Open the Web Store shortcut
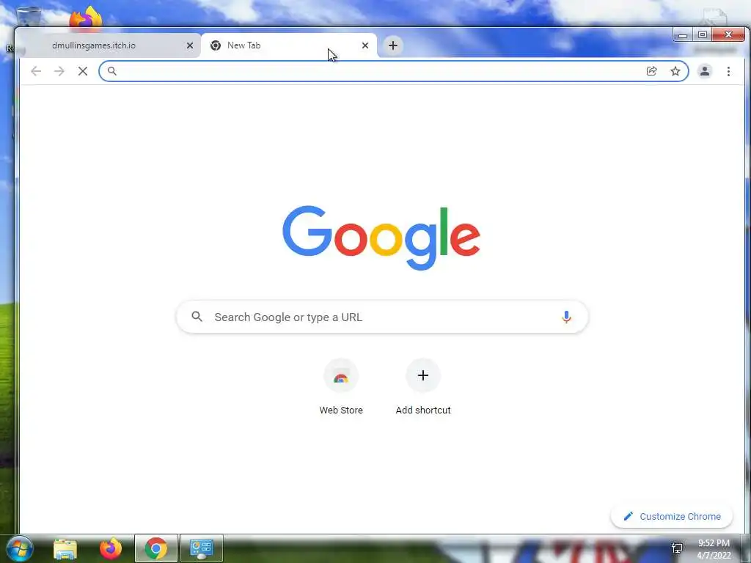 [x=341, y=386]
